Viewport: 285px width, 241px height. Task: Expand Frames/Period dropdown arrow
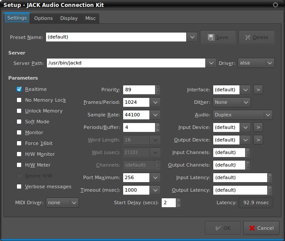tap(155, 102)
